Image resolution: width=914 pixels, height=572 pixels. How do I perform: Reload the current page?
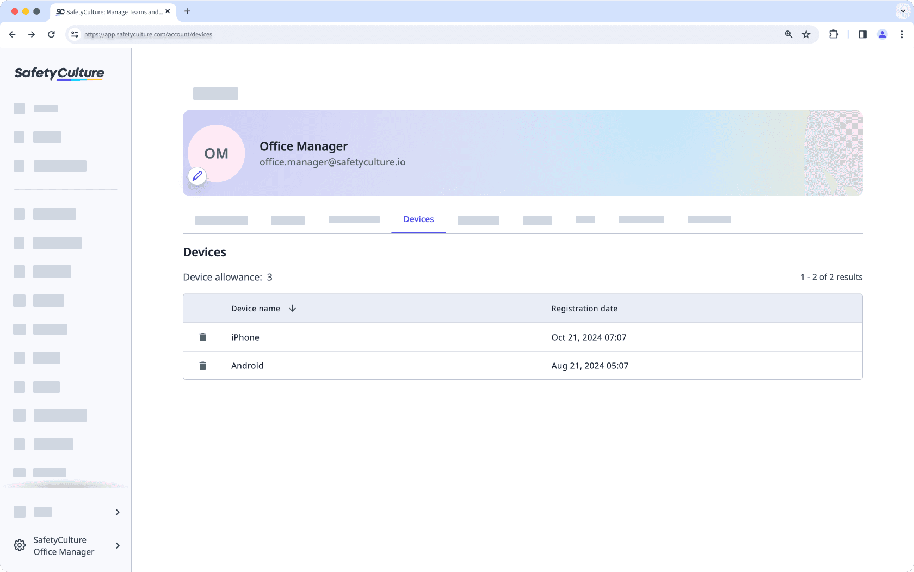point(51,34)
